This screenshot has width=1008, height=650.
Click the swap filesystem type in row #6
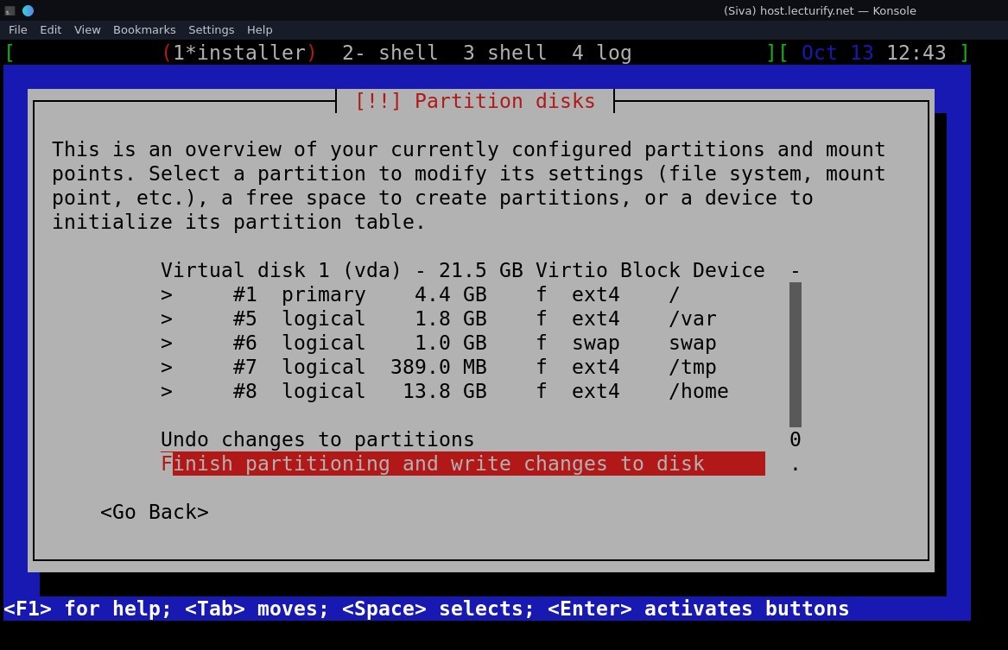click(x=596, y=343)
